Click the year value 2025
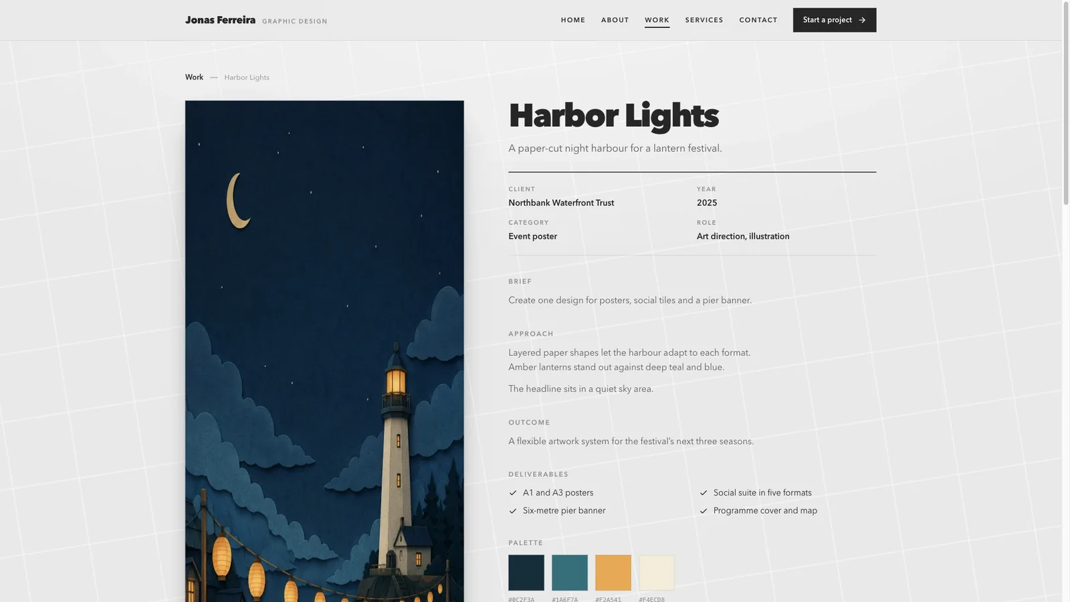1070x602 pixels. tap(707, 203)
